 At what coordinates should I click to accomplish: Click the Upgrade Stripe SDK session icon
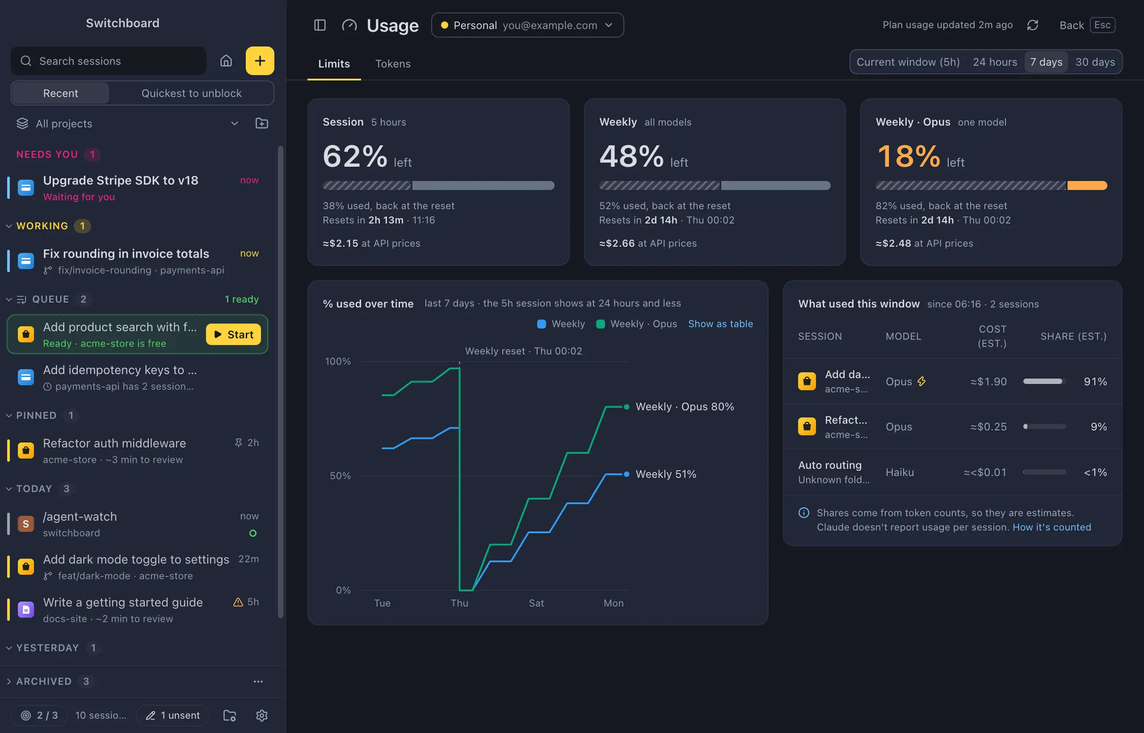[26, 188]
